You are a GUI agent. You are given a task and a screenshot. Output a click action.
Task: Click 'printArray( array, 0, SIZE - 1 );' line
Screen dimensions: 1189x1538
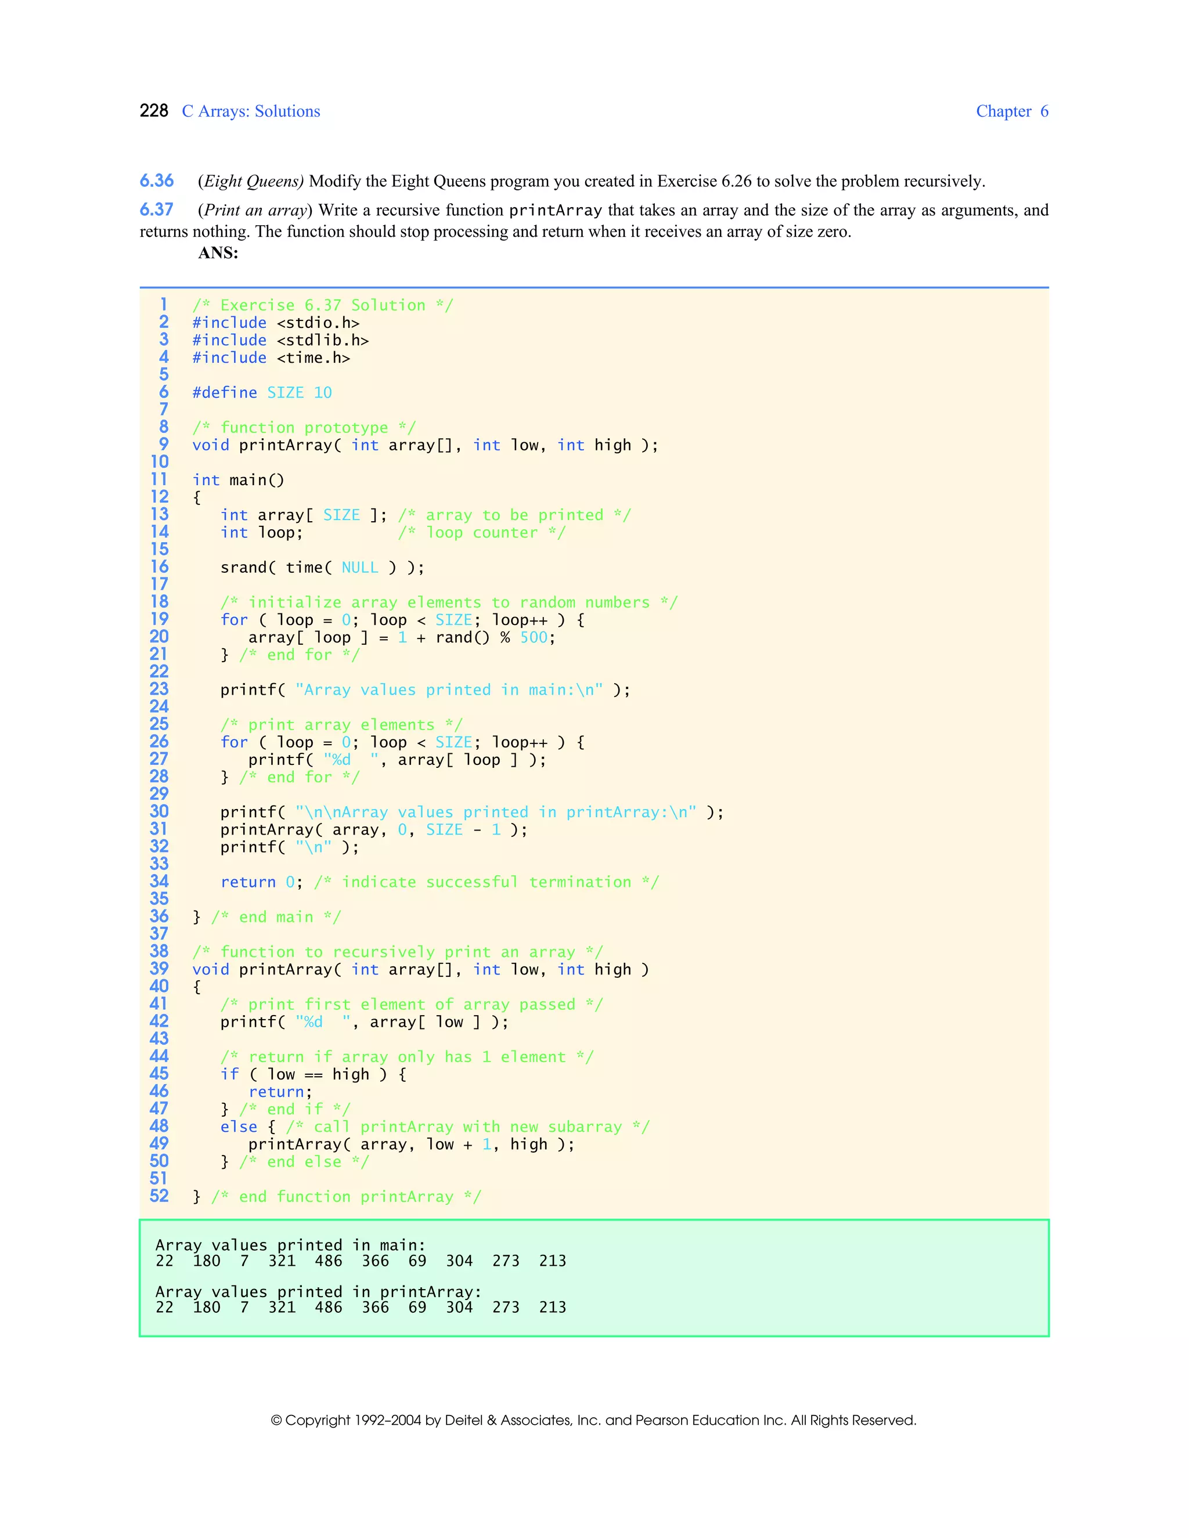[x=374, y=829]
